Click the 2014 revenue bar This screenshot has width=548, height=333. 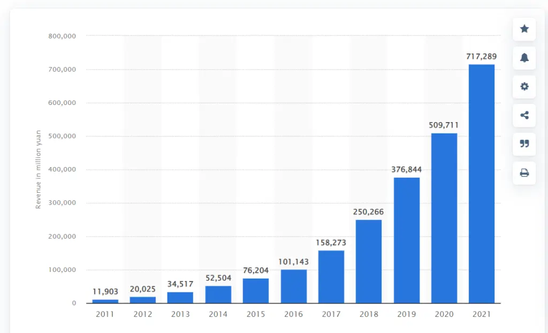tap(218, 294)
